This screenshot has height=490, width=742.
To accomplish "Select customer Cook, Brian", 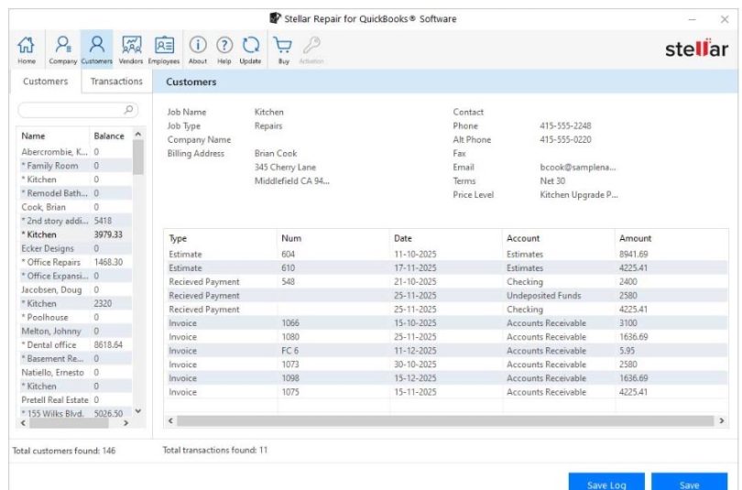I will 75,207.
